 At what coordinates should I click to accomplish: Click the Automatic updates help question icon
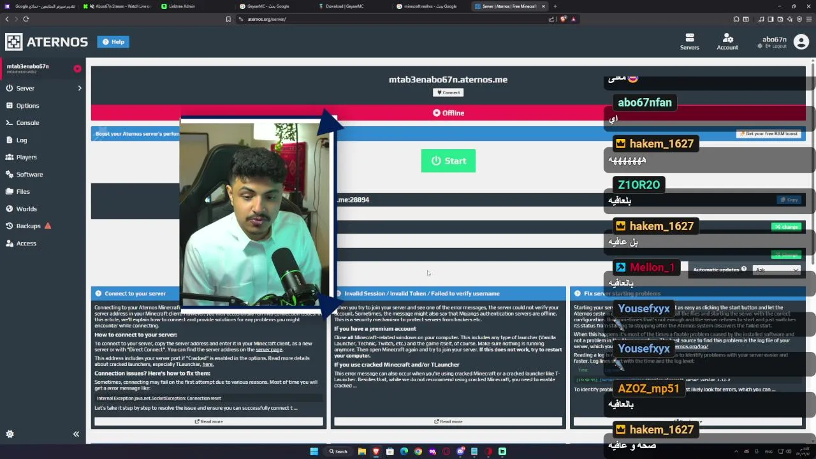(x=744, y=270)
